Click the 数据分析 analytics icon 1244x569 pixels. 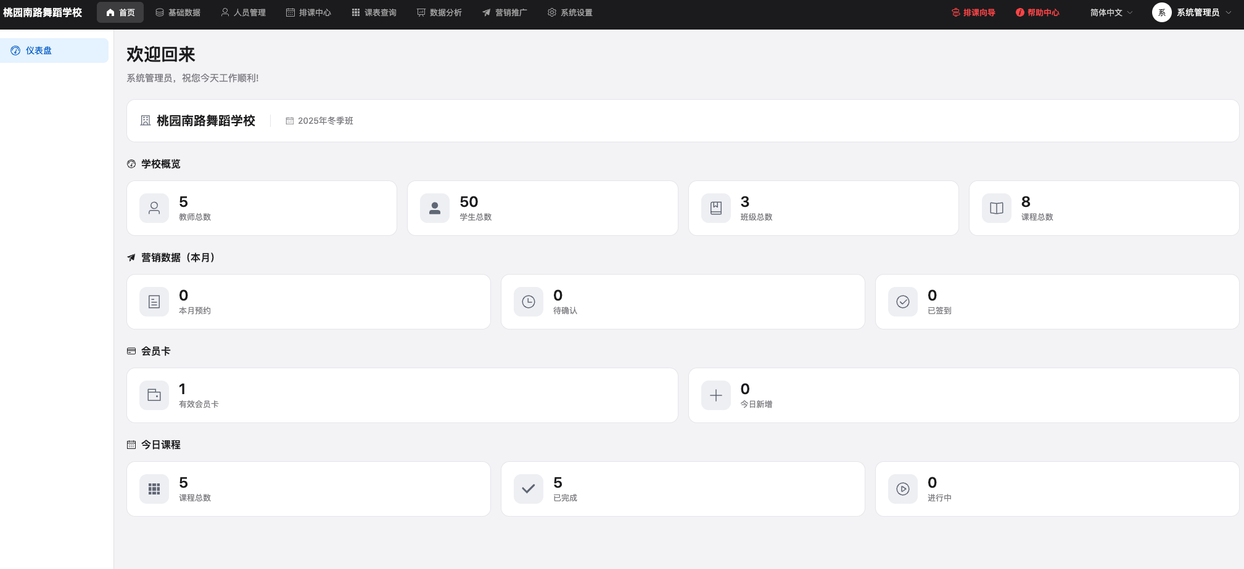coord(420,12)
